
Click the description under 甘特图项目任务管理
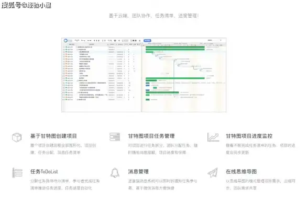pyautogui.click(x=163, y=149)
